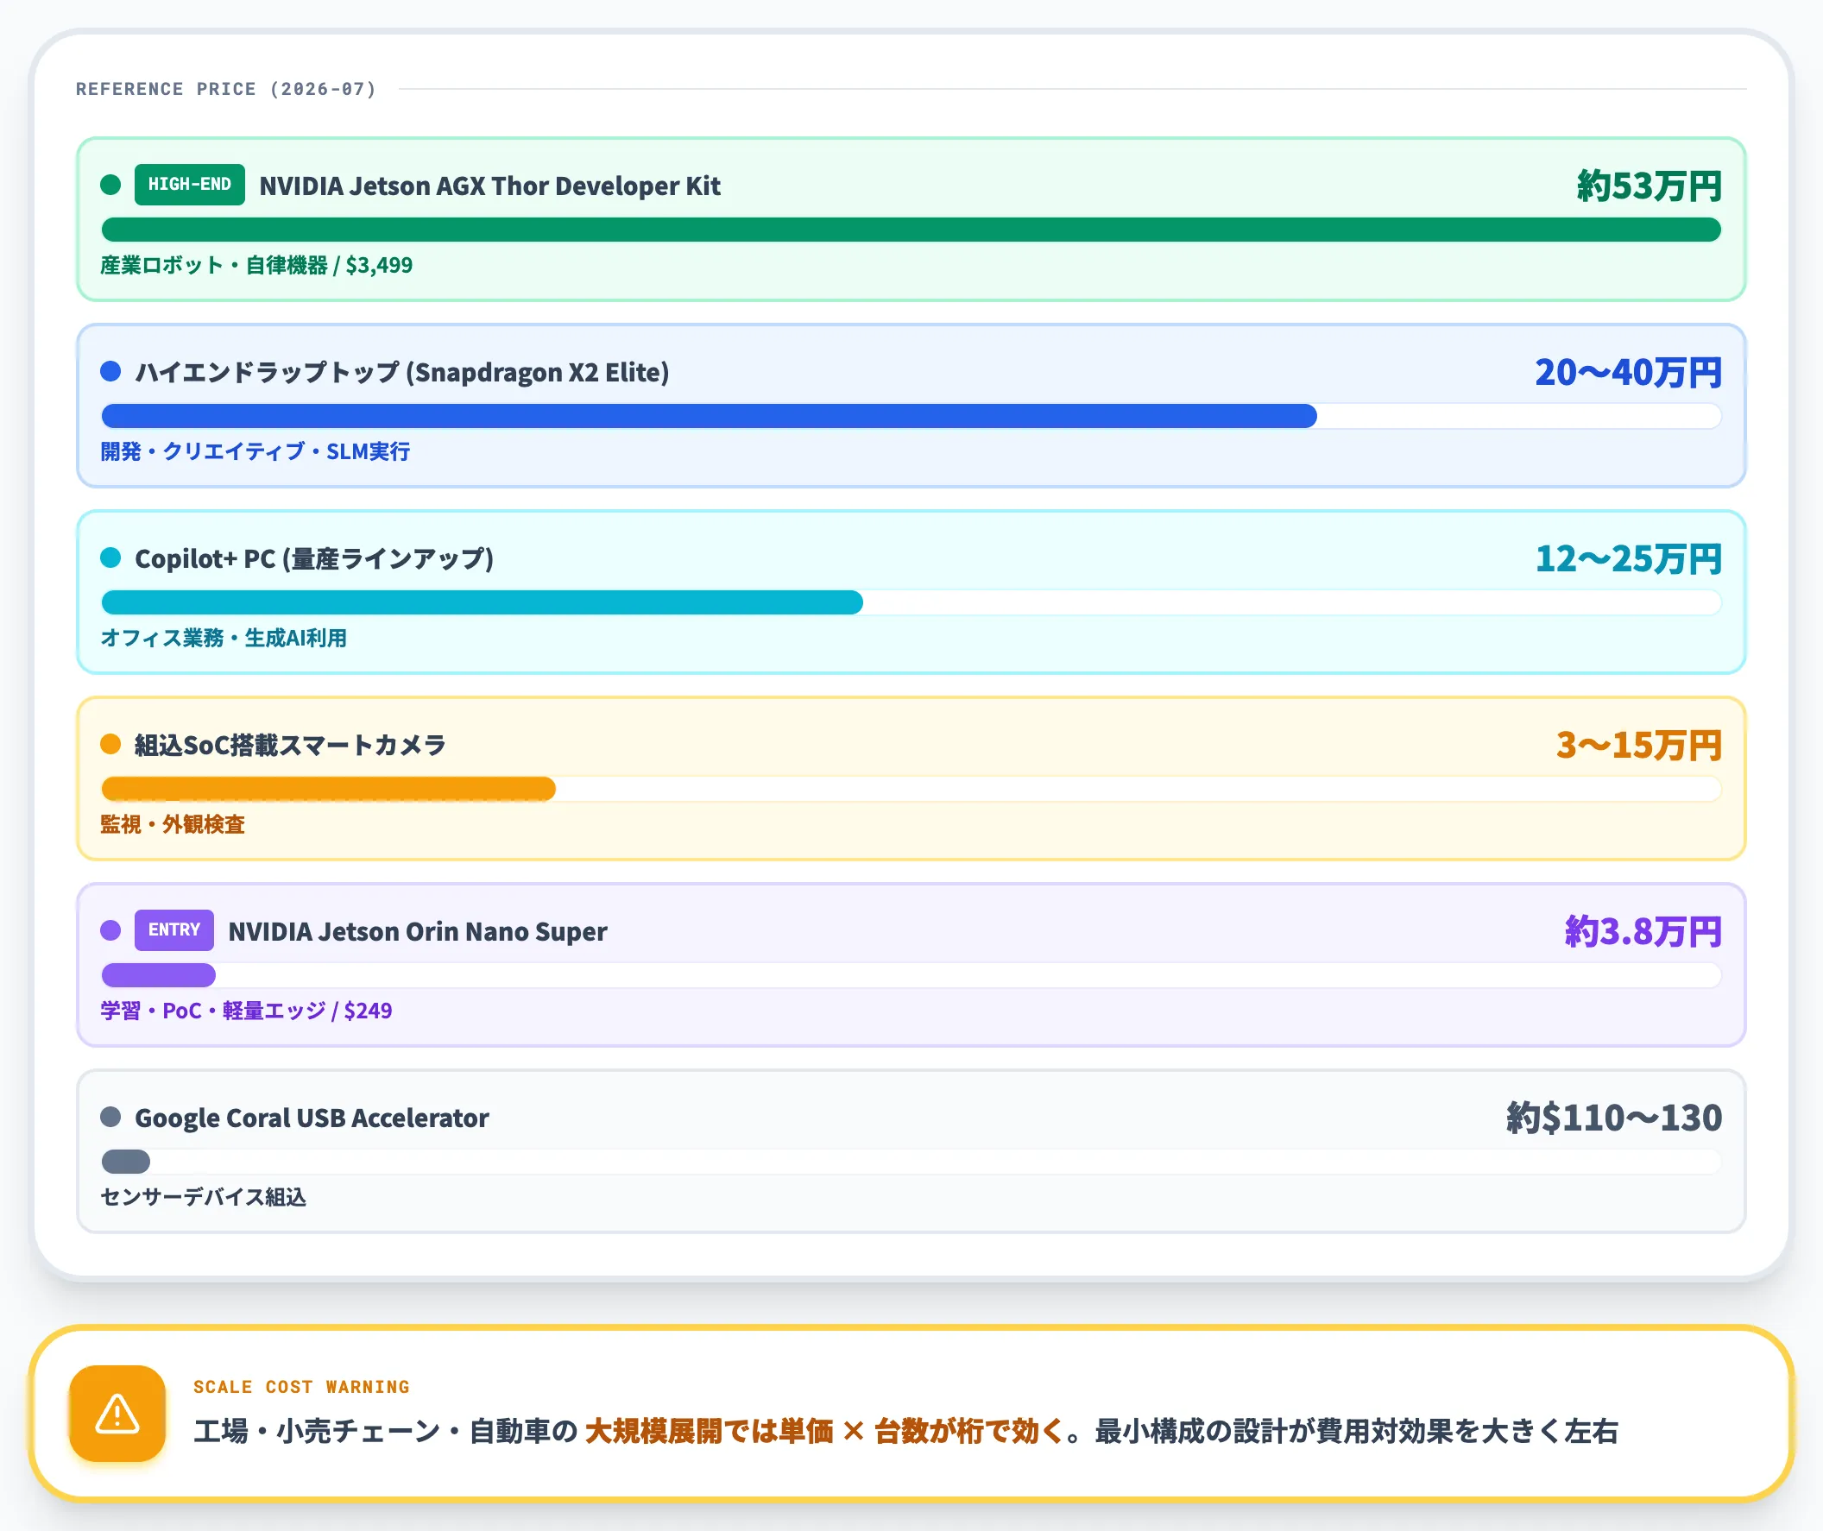
Task: Click the cyan Copilot+ PC price bar
Action: (482, 602)
